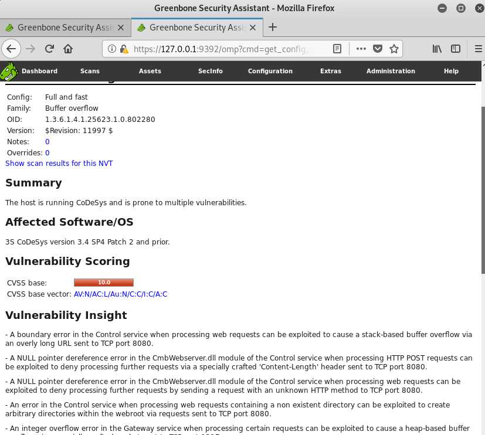This screenshot has height=435, width=485.
Task: Reload the page with the refresh icon
Action: click(x=49, y=49)
